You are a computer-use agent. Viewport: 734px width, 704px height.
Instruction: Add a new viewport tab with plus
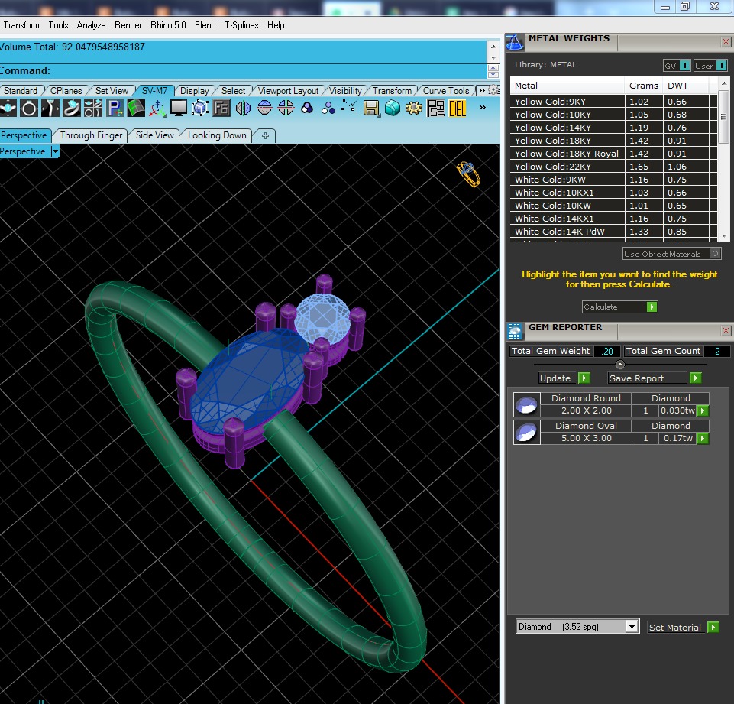click(x=266, y=136)
